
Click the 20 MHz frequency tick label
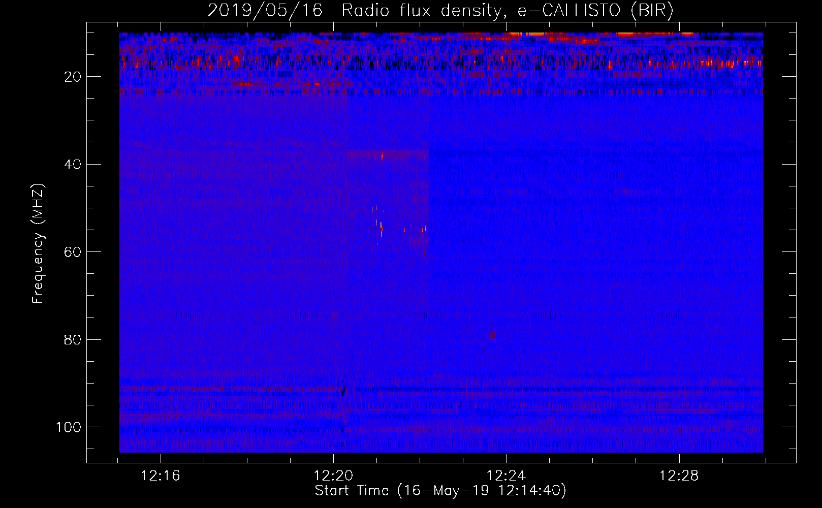coord(73,77)
